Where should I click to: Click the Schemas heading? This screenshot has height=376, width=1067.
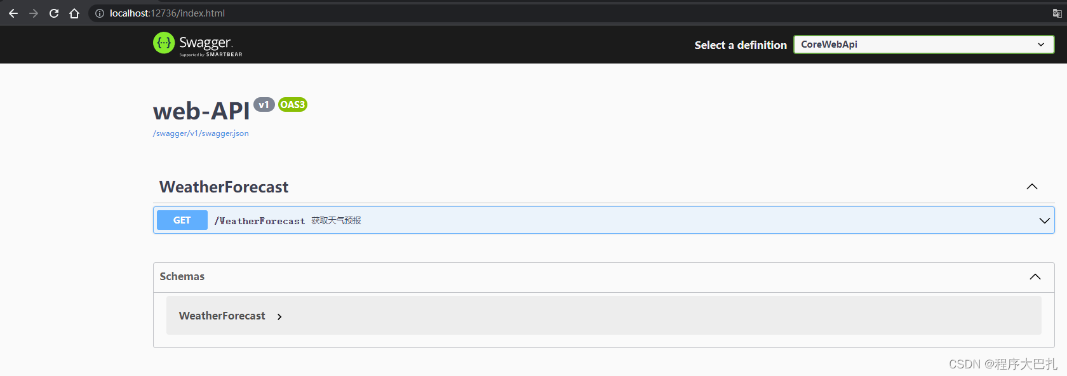point(182,276)
